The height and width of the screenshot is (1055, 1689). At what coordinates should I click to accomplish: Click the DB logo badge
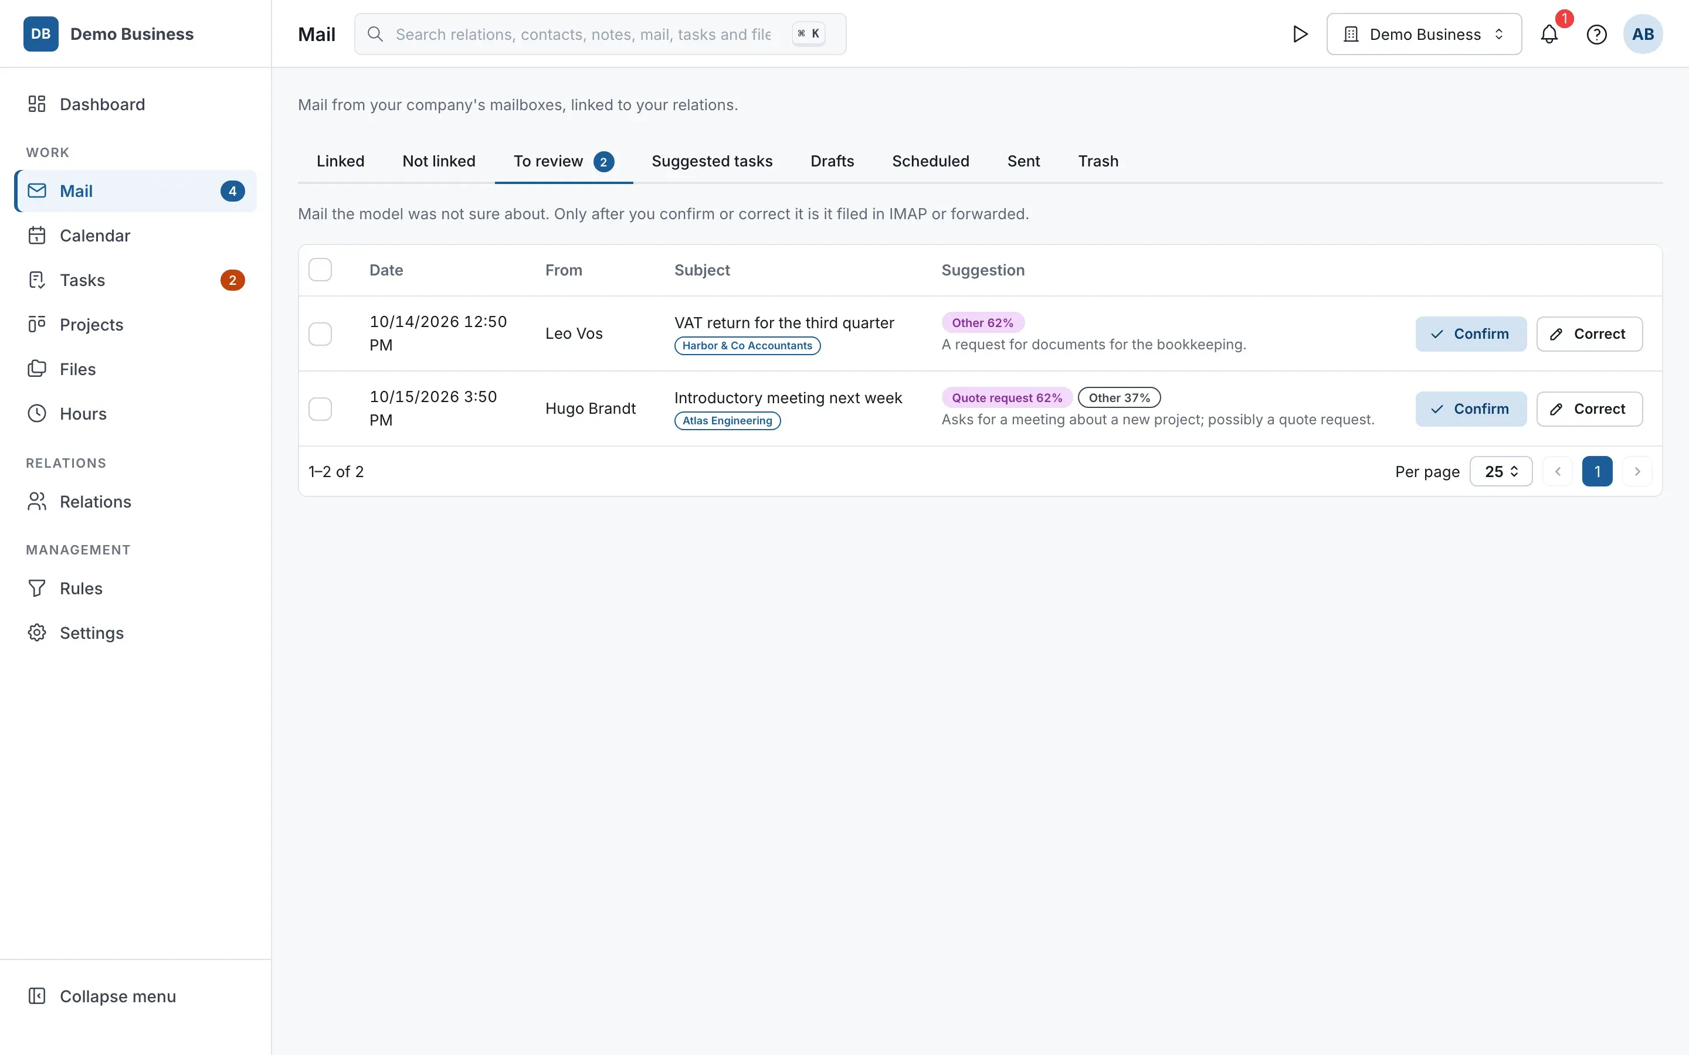pyautogui.click(x=40, y=33)
